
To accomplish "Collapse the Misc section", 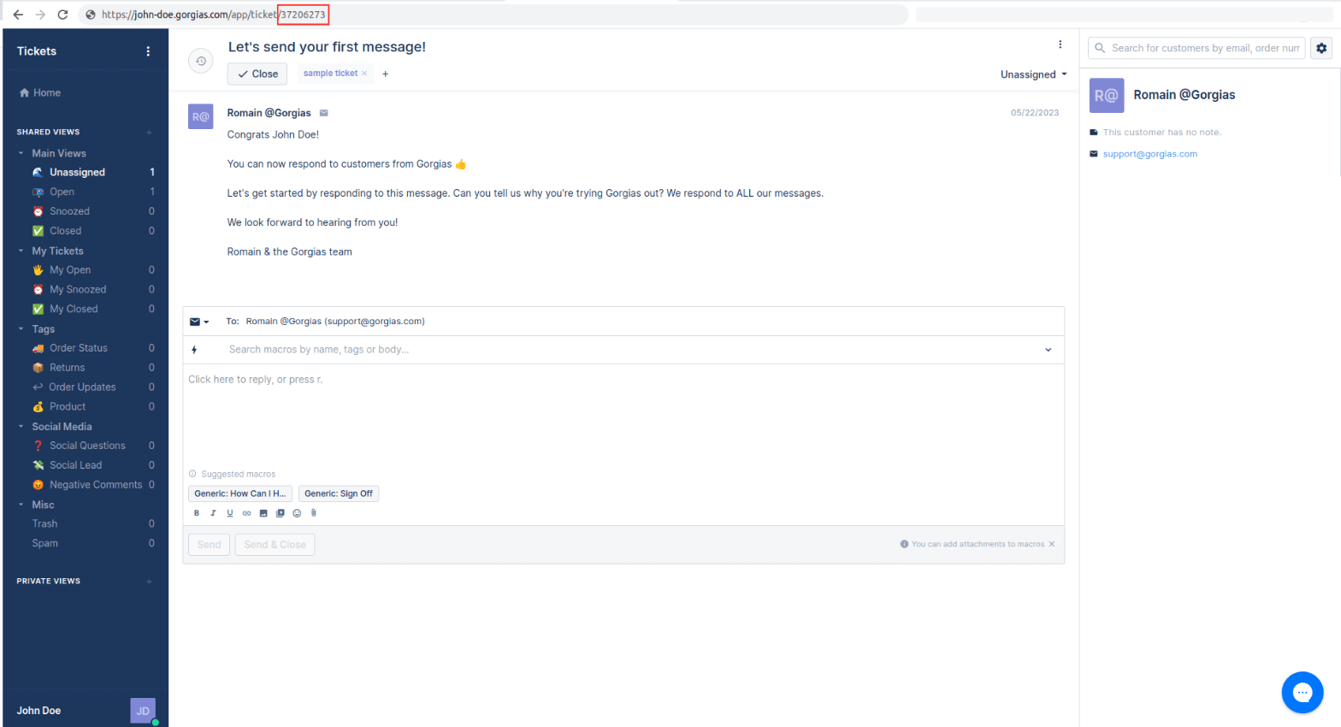I will [x=21, y=505].
